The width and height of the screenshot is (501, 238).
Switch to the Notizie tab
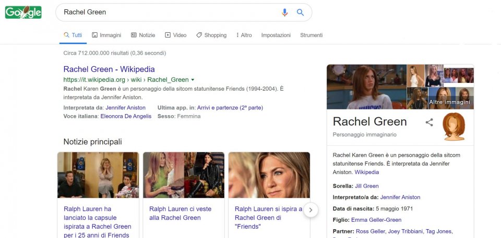coord(143,35)
